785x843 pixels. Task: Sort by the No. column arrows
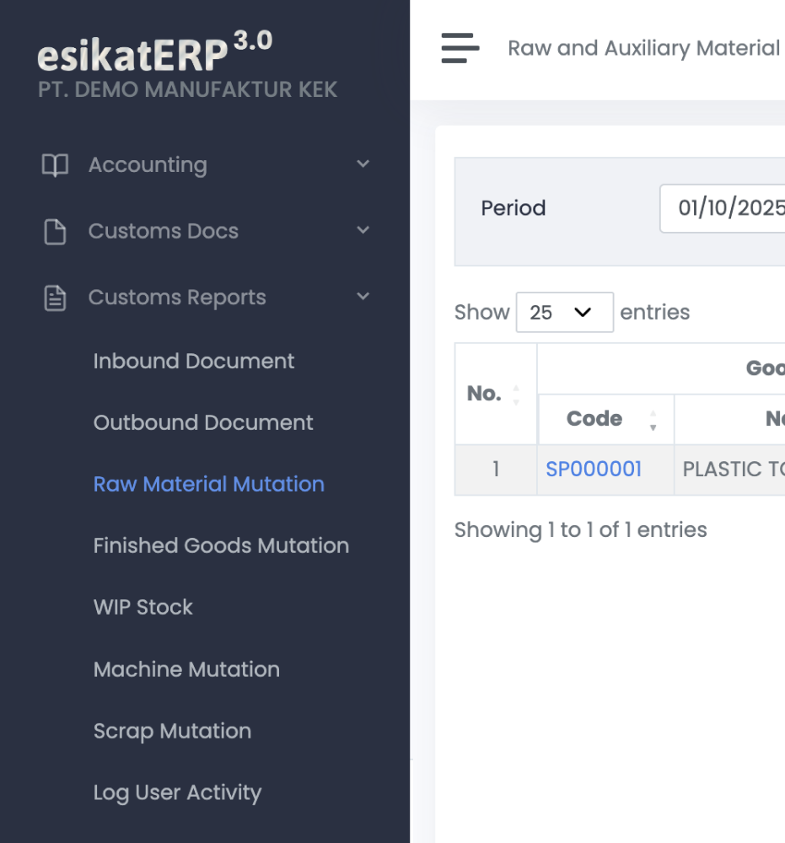(516, 395)
